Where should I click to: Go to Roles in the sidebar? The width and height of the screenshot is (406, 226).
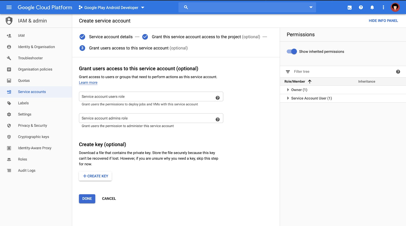click(x=22, y=159)
